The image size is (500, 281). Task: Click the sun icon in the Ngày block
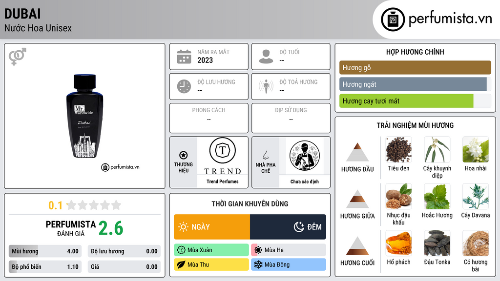click(x=183, y=227)
